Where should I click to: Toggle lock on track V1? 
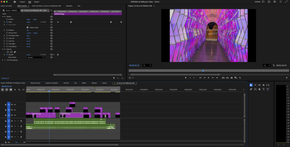point(6,115)
